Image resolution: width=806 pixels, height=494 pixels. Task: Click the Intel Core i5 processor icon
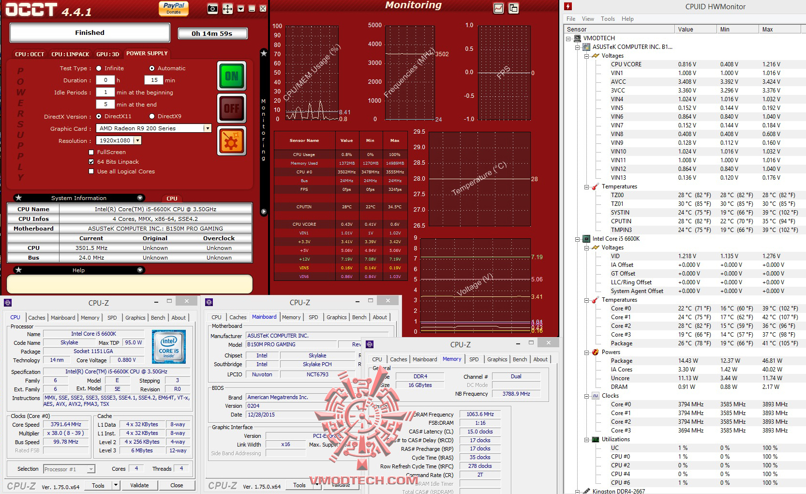pos(586,239)
